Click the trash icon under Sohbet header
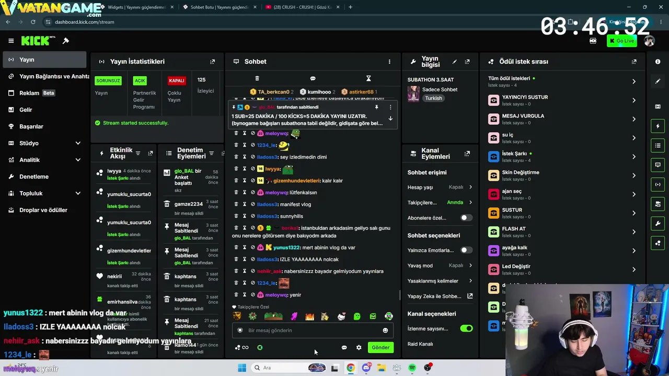The width and height of the screenshot is (669, 376). (257, 78)
